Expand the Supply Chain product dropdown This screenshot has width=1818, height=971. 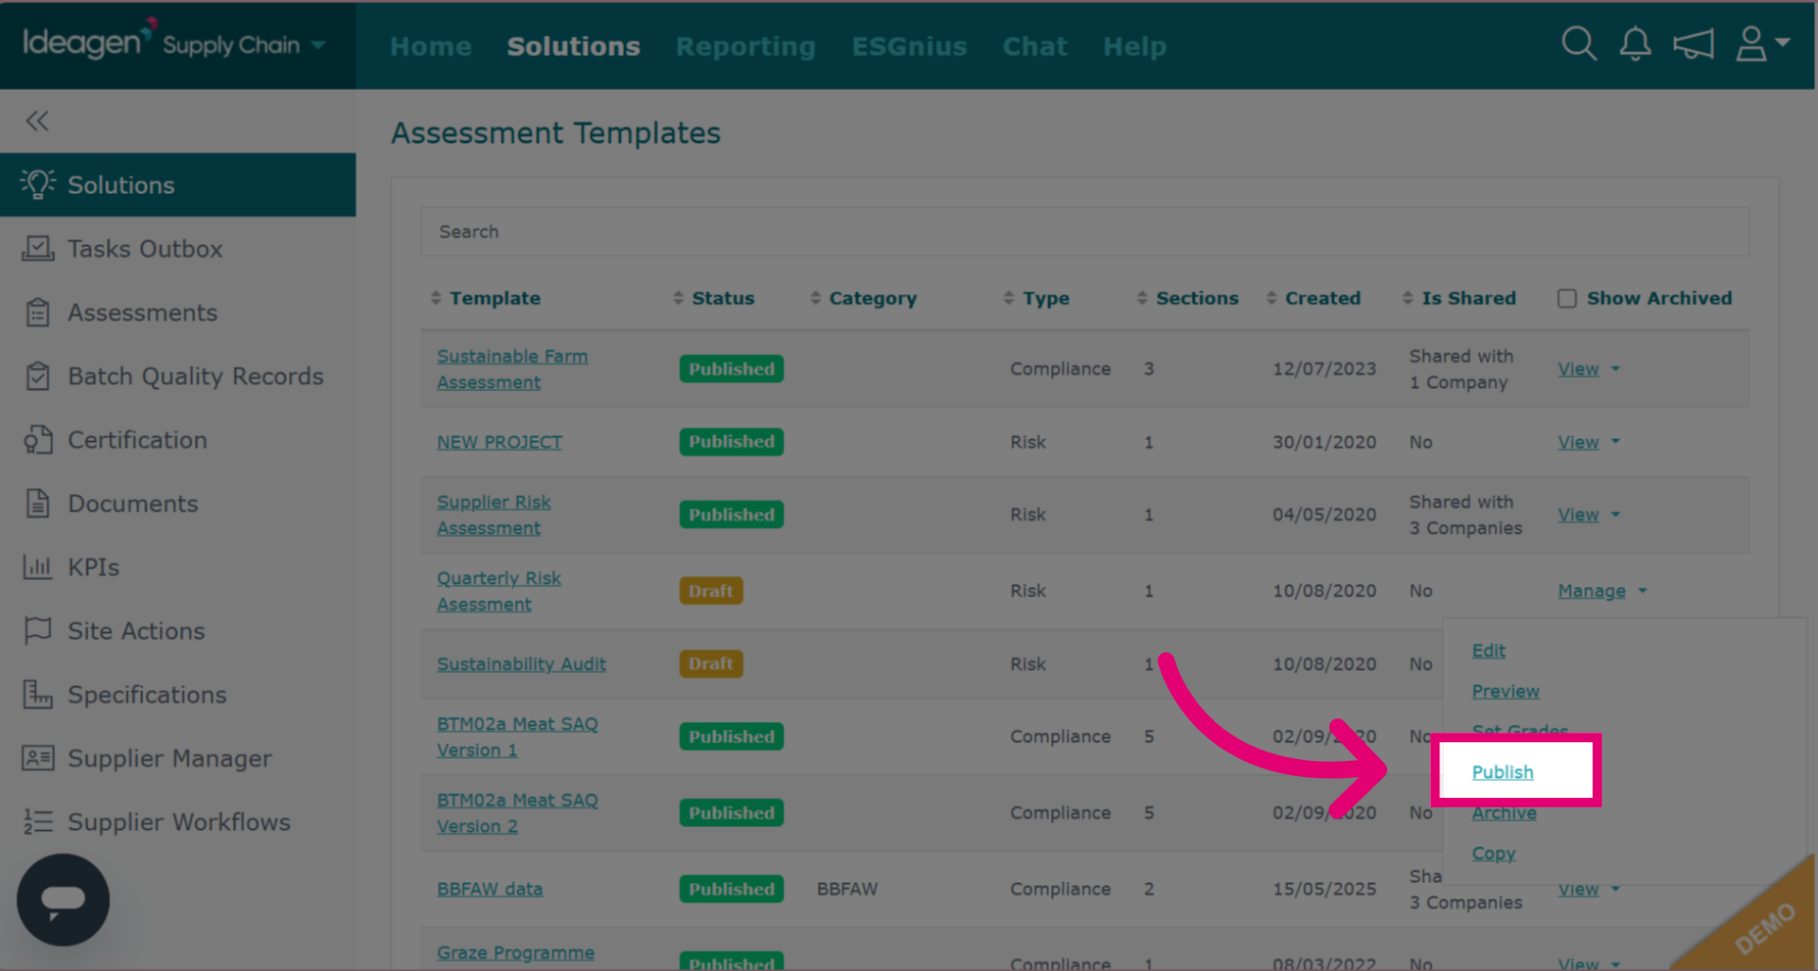(319, 44)
